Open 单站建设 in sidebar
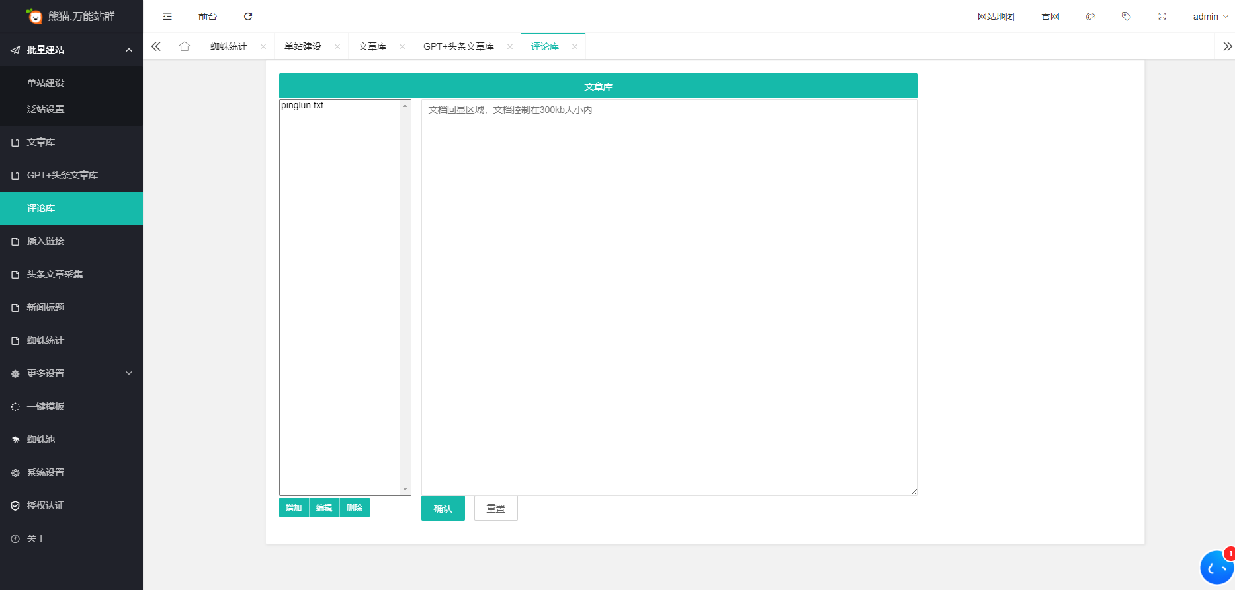The width and height of the screenshot is (1235, 590). point(71,83)
